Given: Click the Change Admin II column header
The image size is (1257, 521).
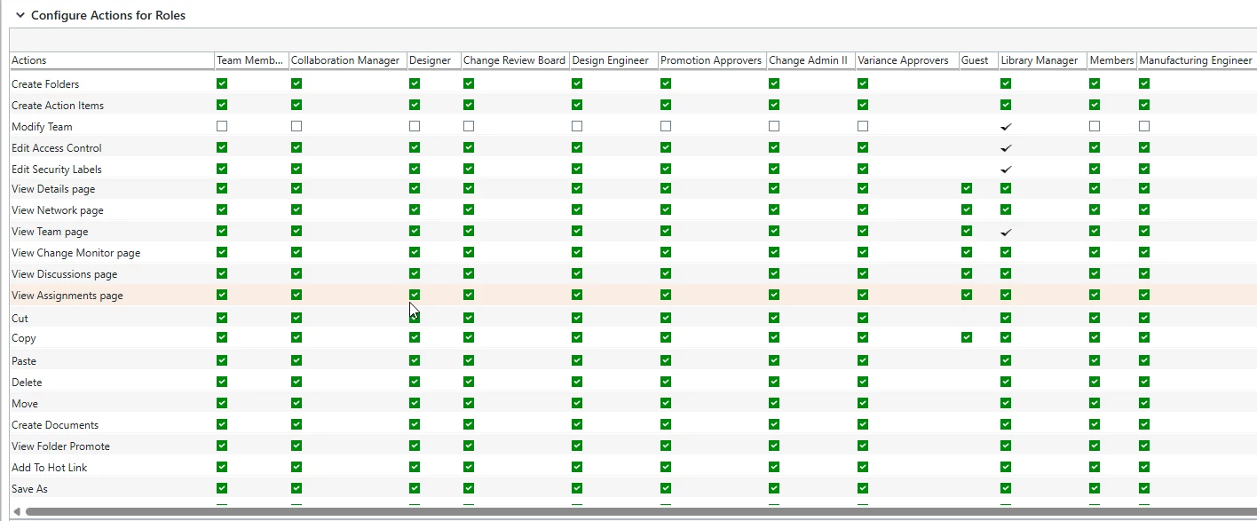Looking at the screenshot, I should pos(810,60).
